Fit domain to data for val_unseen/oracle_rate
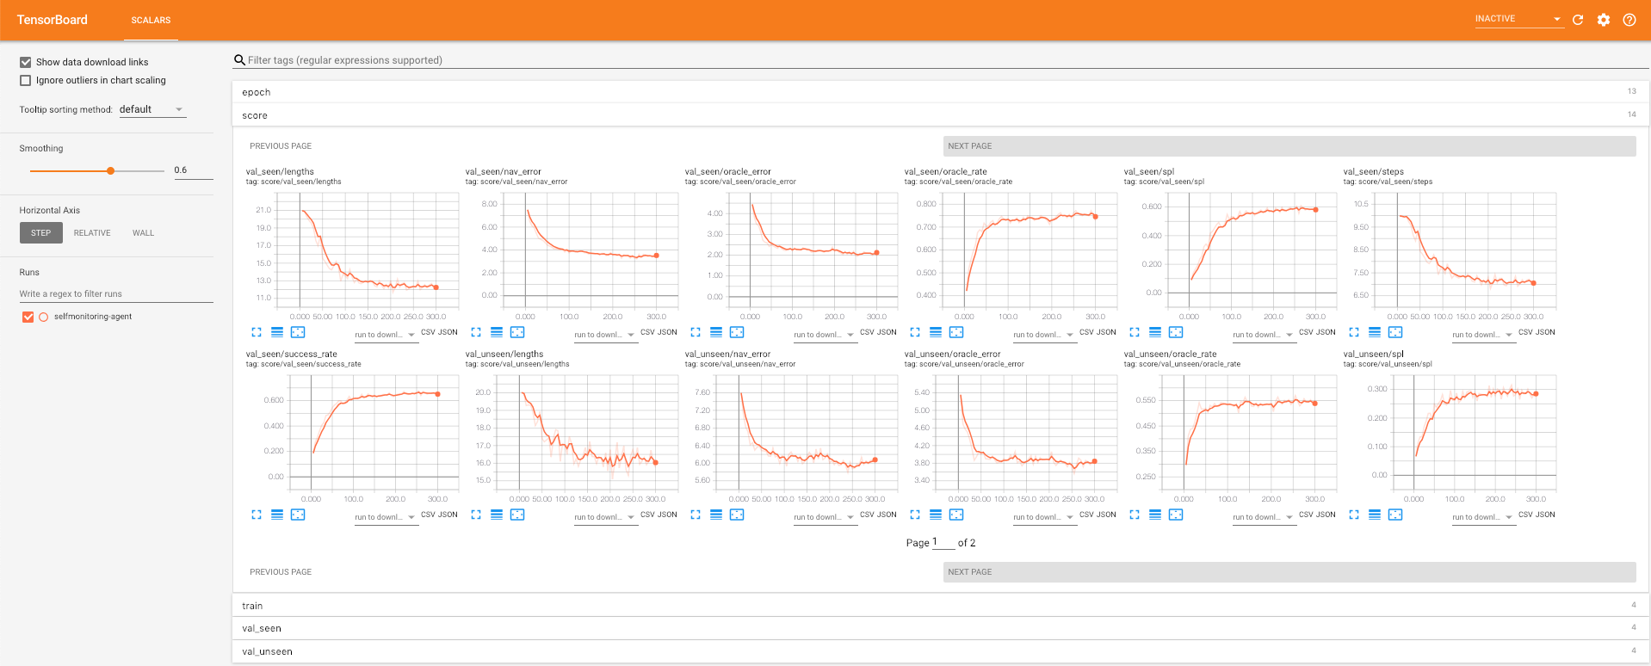1651x666 pixels. pos(1176,515)
